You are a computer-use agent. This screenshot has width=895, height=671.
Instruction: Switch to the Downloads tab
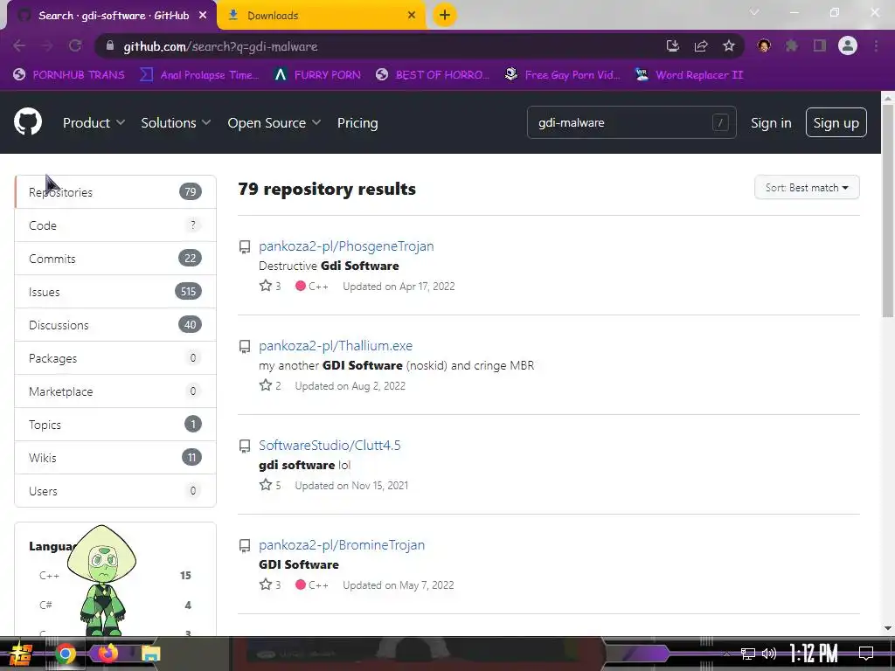(x=322, y=16)
